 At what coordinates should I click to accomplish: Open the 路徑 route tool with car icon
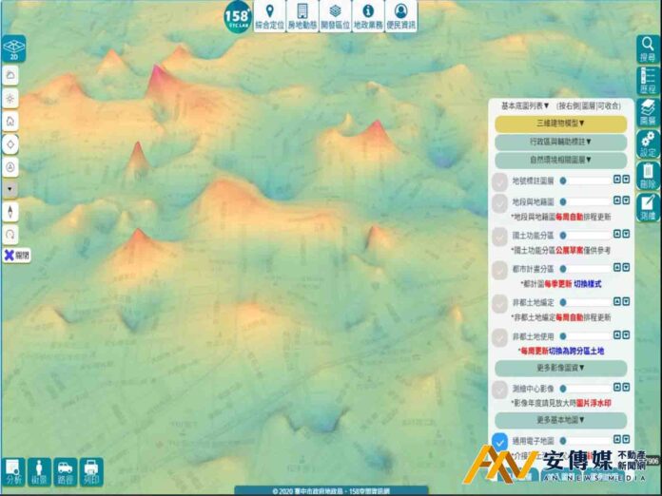tap(65, 472)
